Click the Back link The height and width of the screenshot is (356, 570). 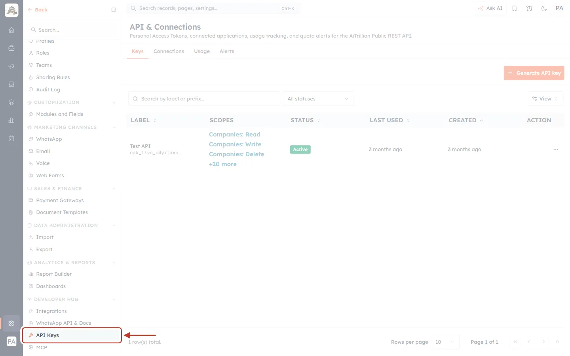[x=38, y=10]
